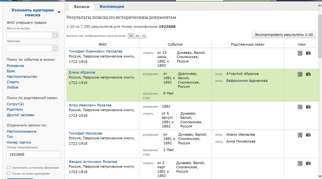
Task: Expand Местожительство life event search
Action: coord(22,76)
